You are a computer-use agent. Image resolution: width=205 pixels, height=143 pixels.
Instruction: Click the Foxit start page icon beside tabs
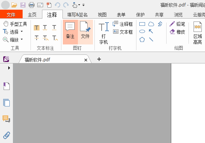pyautogui.click(x=6, y=59)
